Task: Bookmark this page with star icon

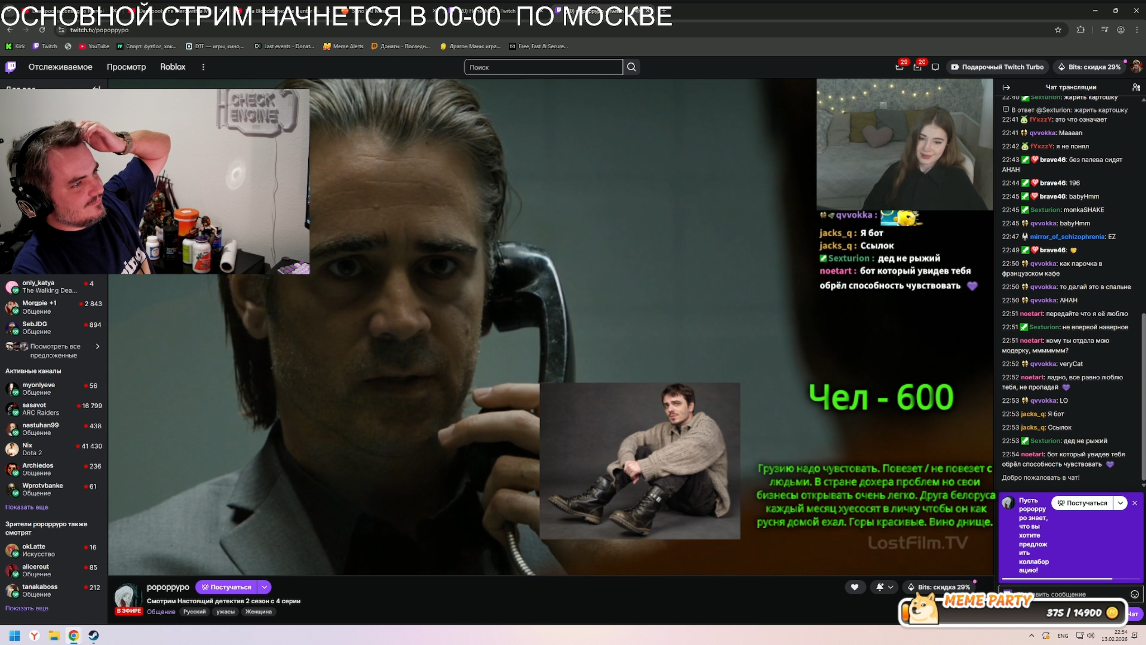Action: [x=1058, y=30]
